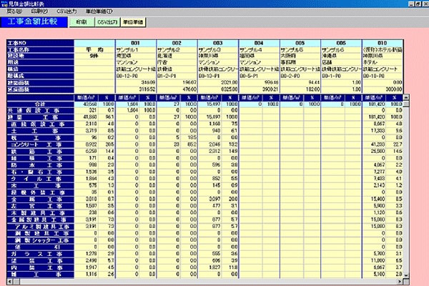Image resolution: width=429 pixels, height=286 pixels.
Task: Click the vertical scrollbar up arrow
Action: [406, 97]
